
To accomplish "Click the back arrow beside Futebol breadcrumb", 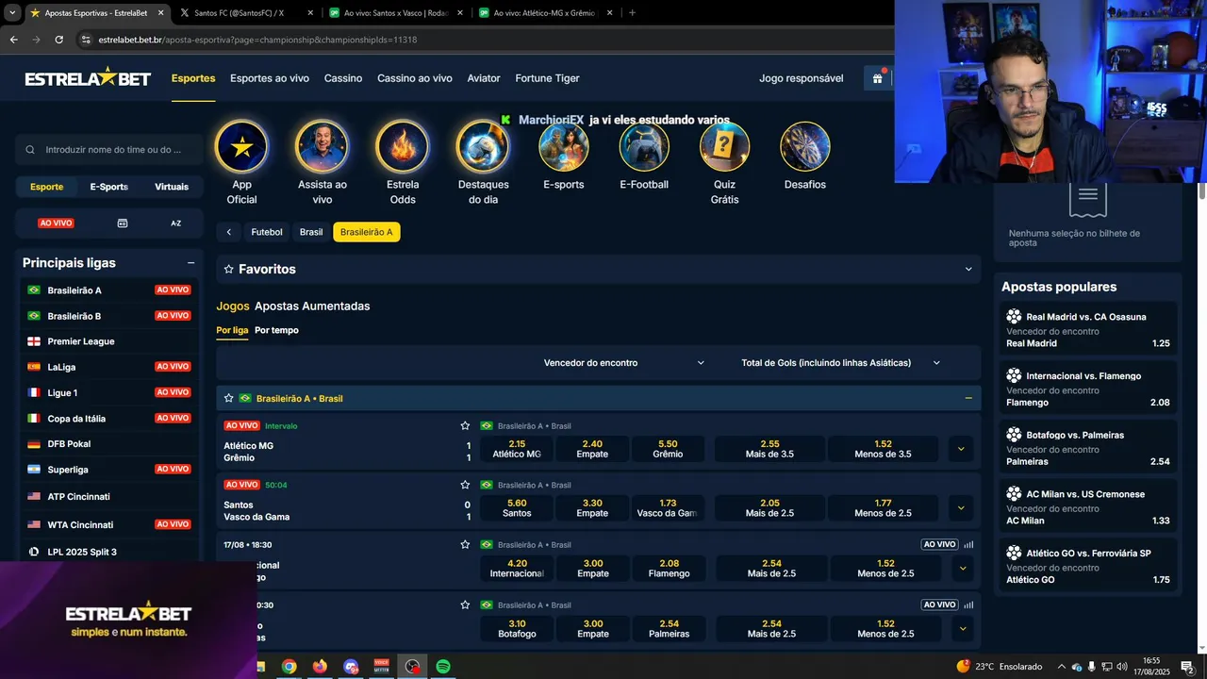I will [x=228, y=232].
